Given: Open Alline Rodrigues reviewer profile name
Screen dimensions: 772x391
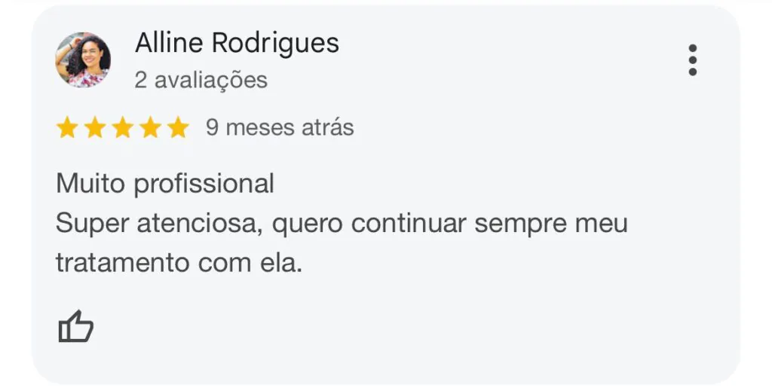Looking at the screenshot, I should point(237,43).
